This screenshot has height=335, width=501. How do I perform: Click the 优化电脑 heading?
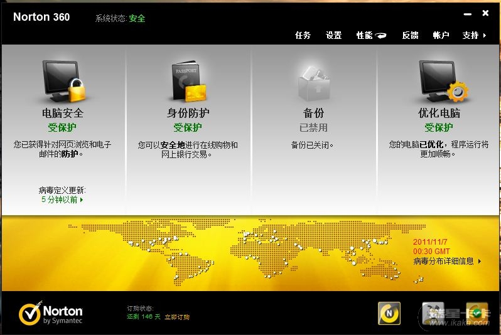coord(439,113)
